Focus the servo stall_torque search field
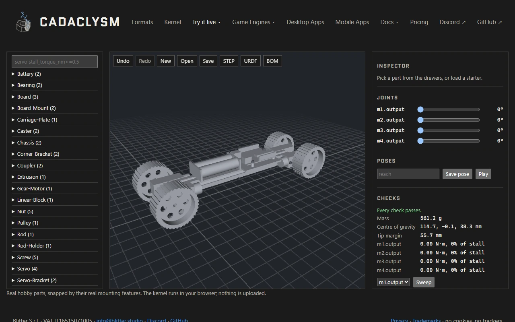This screenshot has height=322, width=515. [x=55, y=62]
